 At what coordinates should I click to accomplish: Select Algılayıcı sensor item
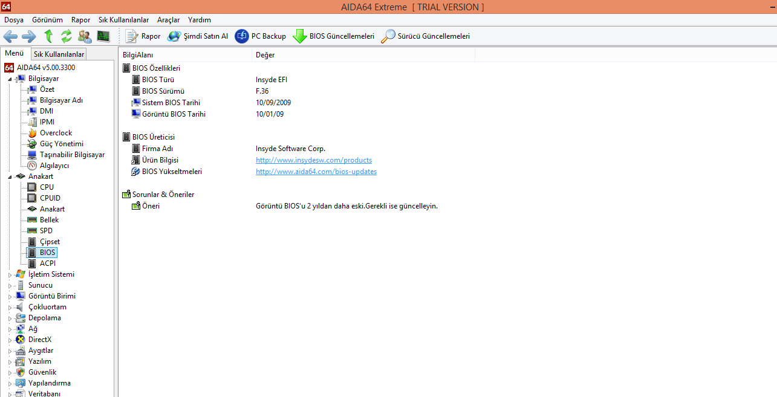click(54, 166)
